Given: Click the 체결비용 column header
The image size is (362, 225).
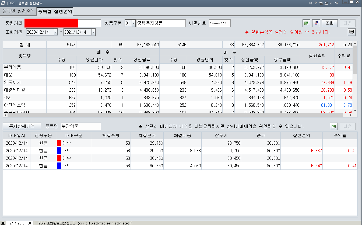Looking at the screenshot, I should [x=183, y=136].
